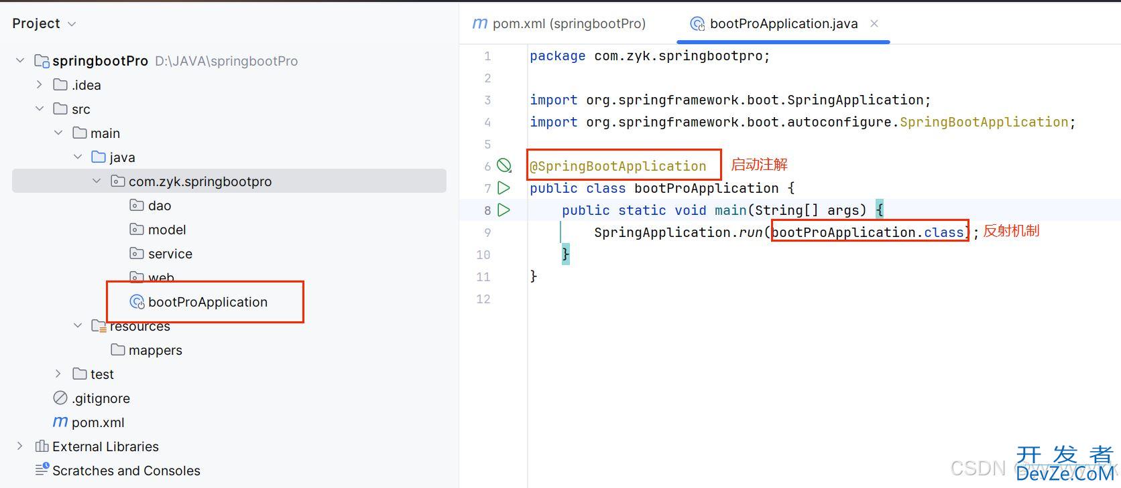The width and height of the screenshot is (1121, 488).
Task: Collapse the resources folder
Action: tap(78, 326)
